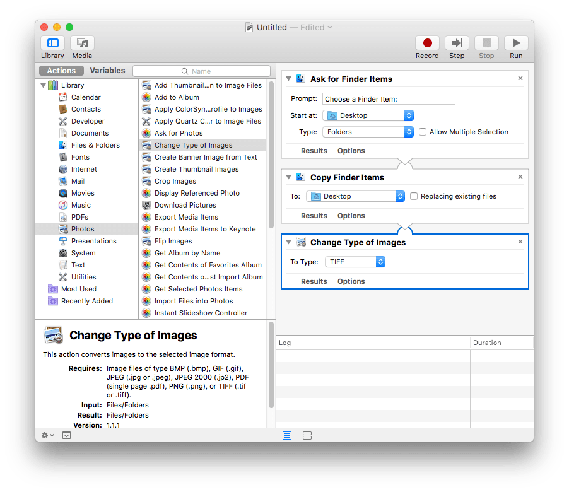Remove the Ask for Finder Items action
Image resolution: width=569 pixels, height=492 pixels.
pyautogui.click(x=520, y=78)
